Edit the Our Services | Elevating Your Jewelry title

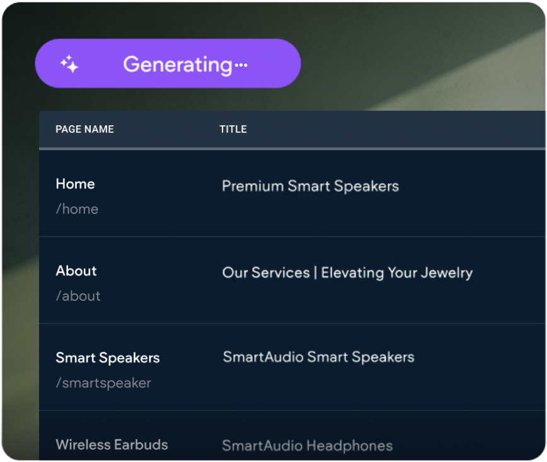[347, 273]
